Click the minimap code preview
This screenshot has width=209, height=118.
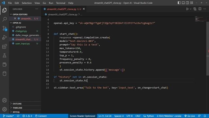click(200, 19)
